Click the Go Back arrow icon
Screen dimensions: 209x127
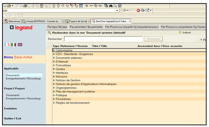coord(124,10)
